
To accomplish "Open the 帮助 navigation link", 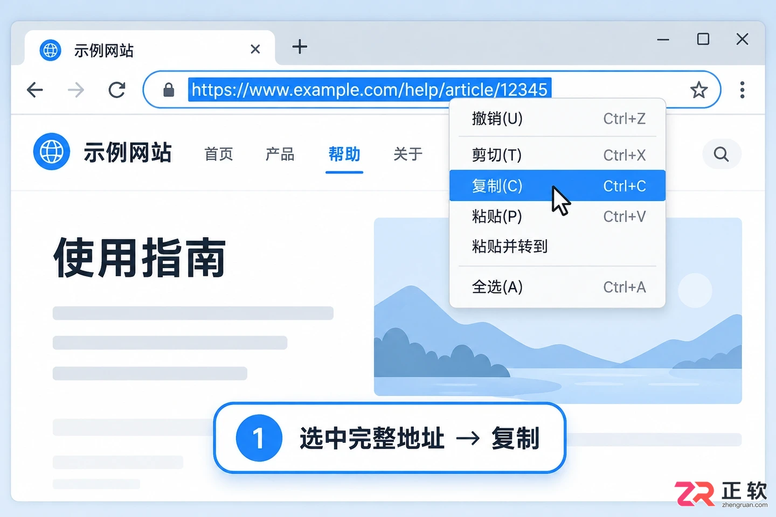I will point(344,155).
